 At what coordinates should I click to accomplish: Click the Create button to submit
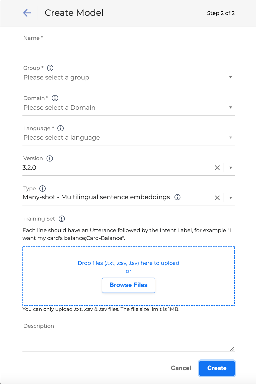pos(217,368)
